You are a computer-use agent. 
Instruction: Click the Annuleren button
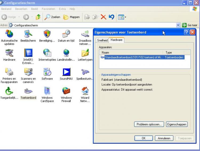coord(164,138)
